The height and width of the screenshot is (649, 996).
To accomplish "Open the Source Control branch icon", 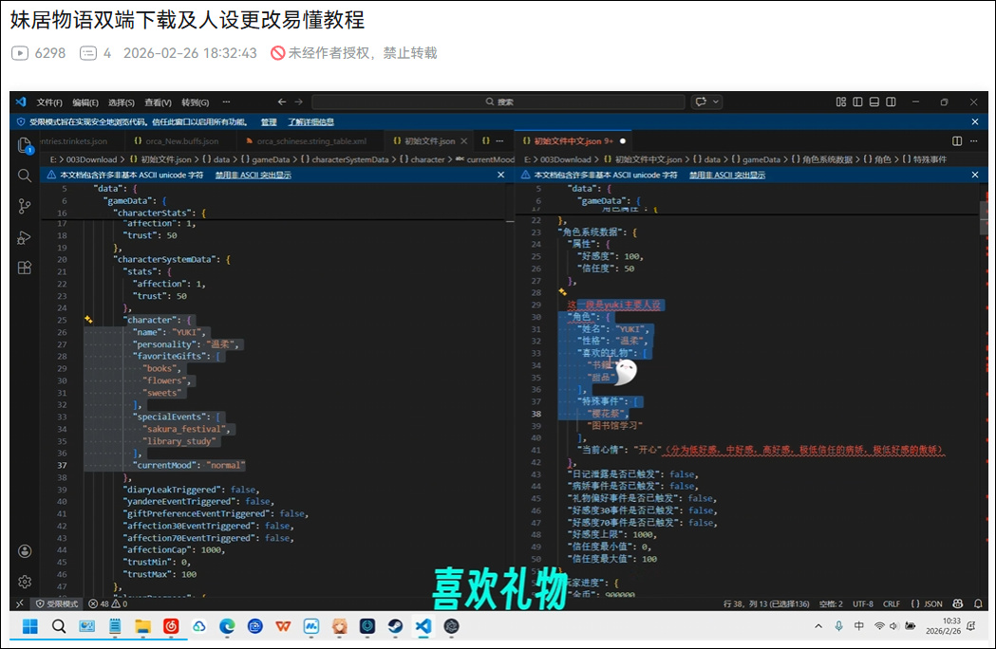I will tap(25, 206).
